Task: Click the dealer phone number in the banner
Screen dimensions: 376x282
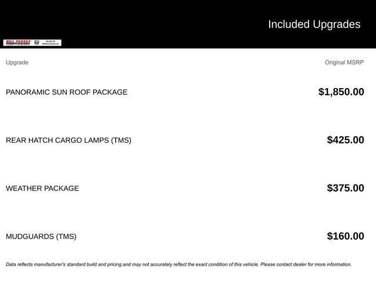Action: 51,41
